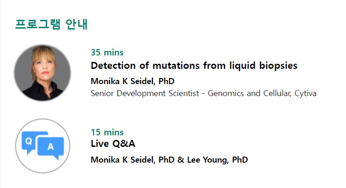This screenshot has height=188, width=346.
Task: Select the '프로그램 안내' heading
Action: coord(51,24)
